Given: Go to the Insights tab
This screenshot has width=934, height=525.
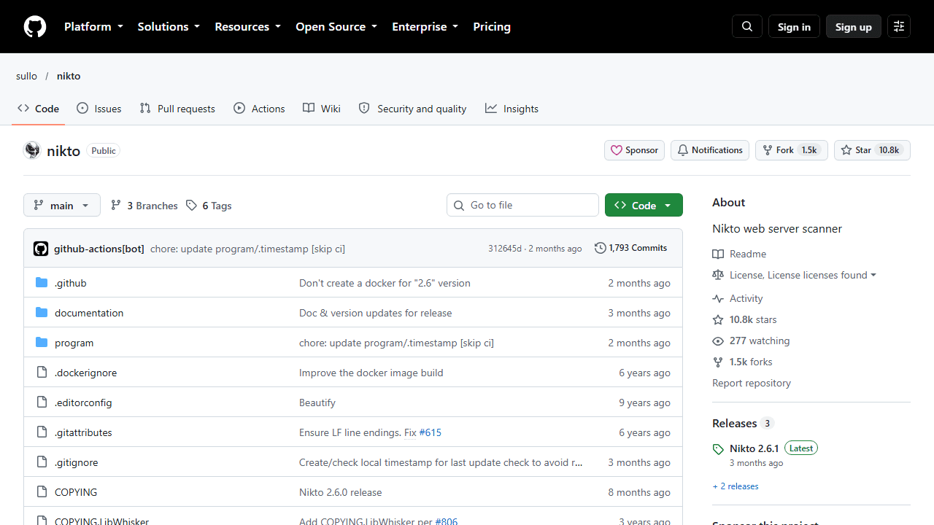Looking at the screenshot, I should coord(512,109).
